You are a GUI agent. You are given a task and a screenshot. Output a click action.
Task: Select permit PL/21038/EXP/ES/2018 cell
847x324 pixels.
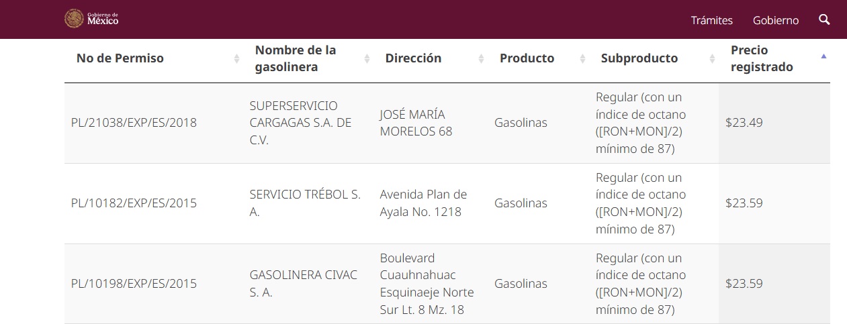tap(134, 123)
